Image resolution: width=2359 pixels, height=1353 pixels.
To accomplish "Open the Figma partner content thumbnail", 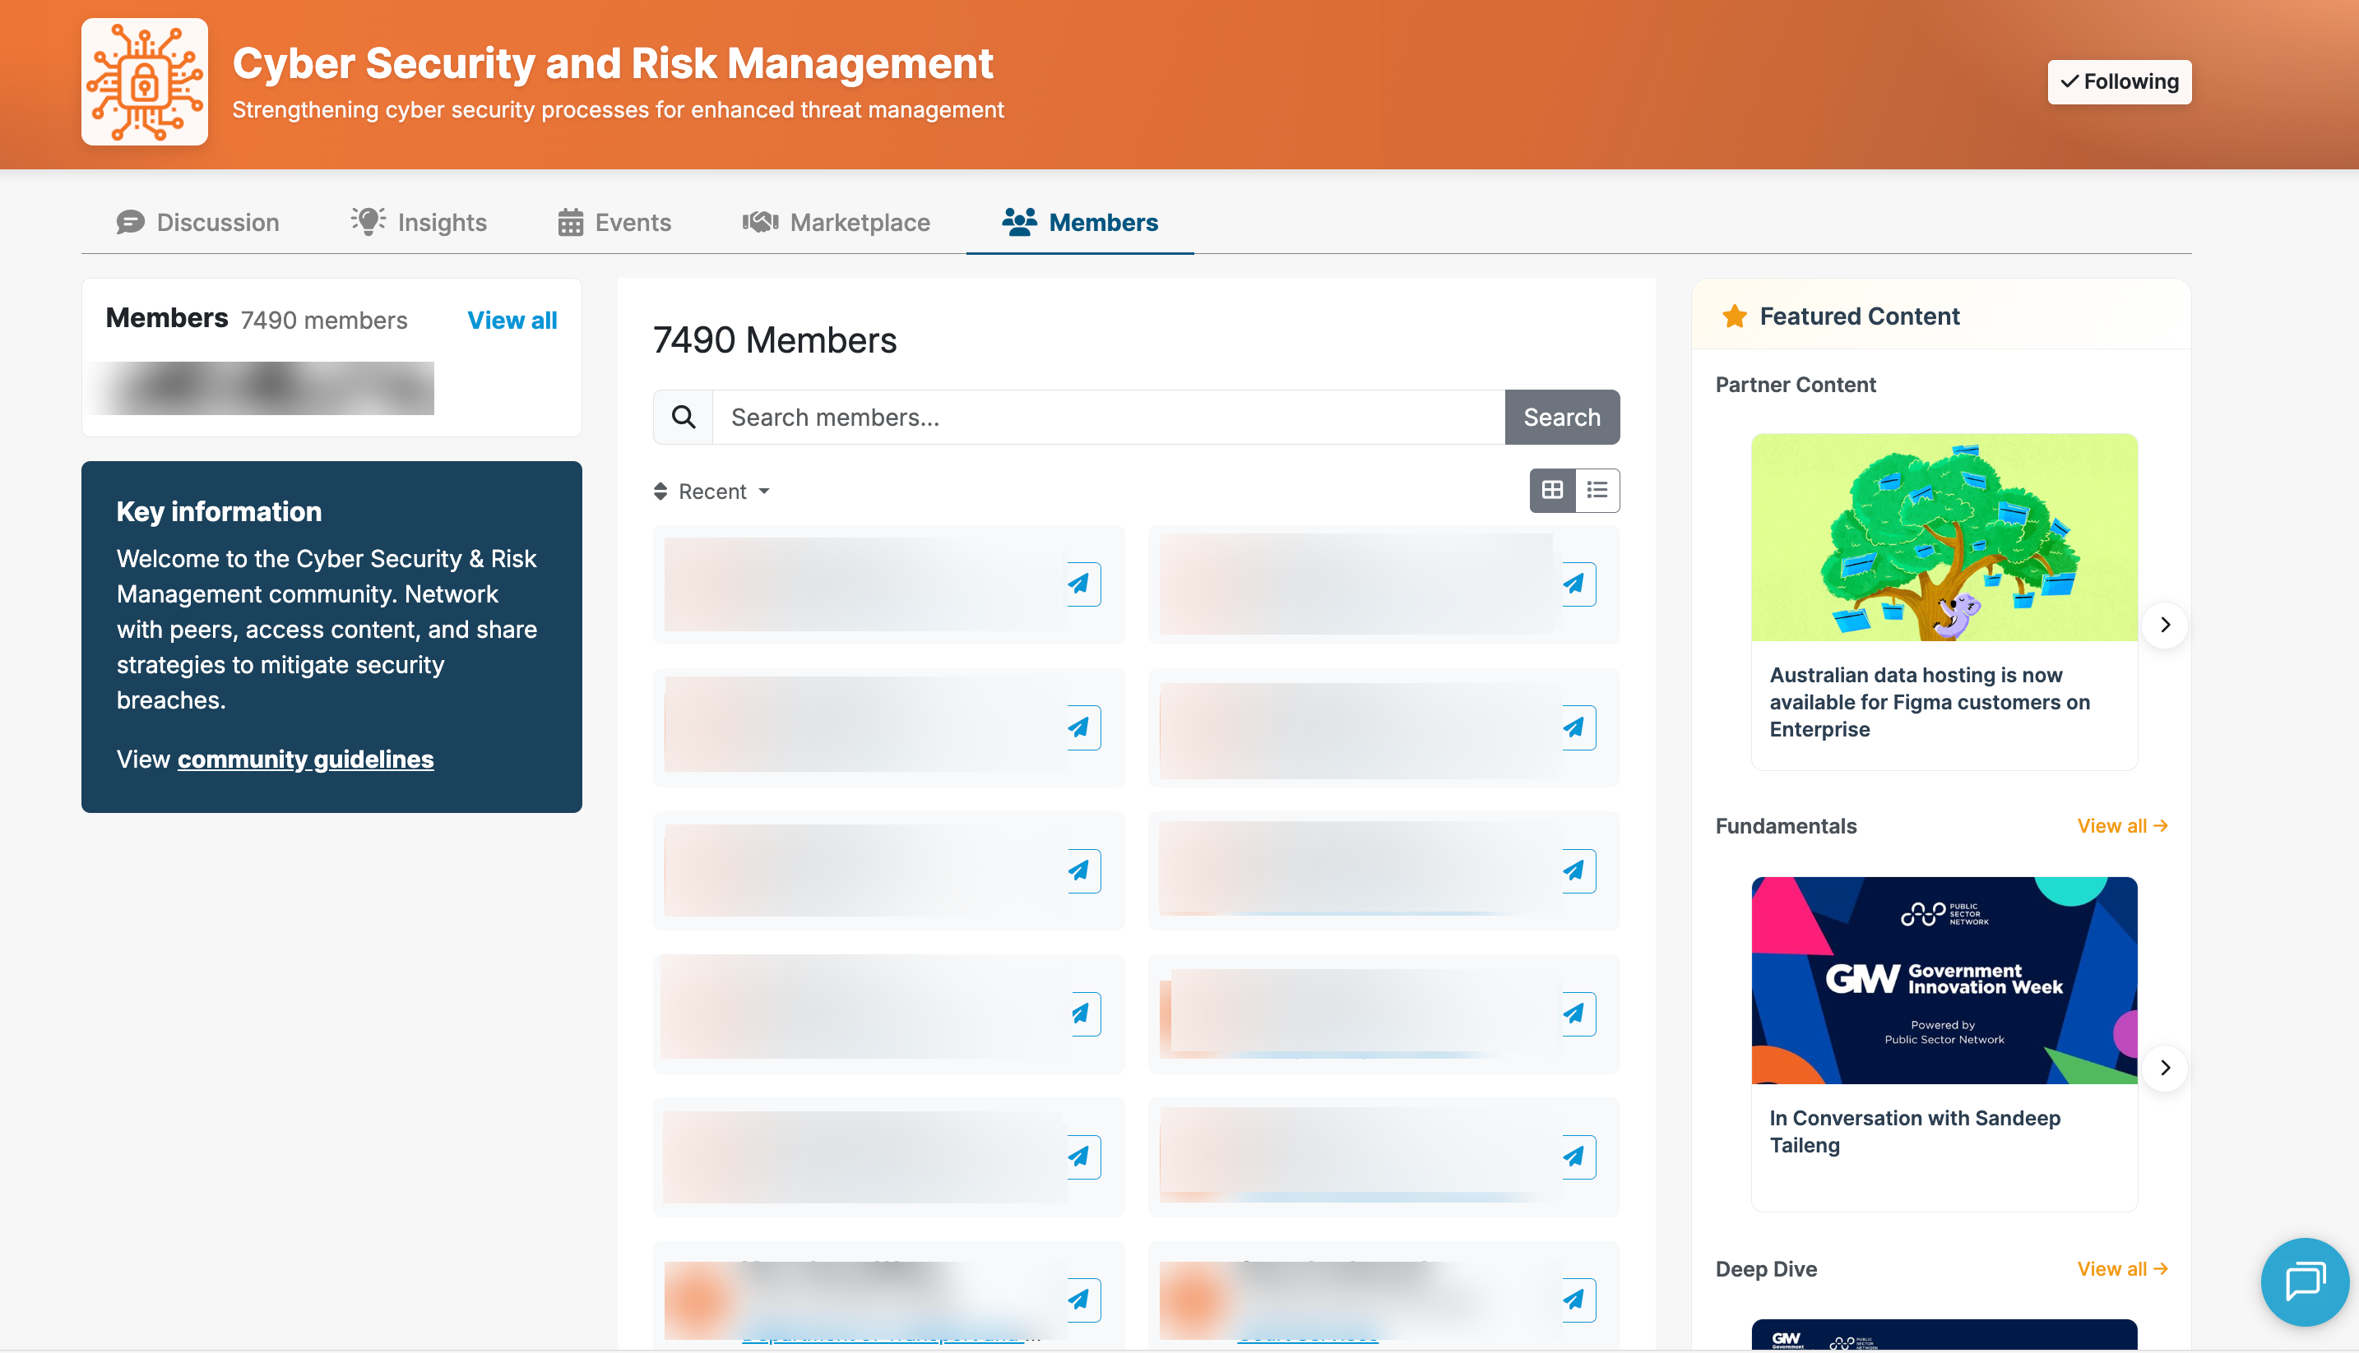I will pos(1944,537).
